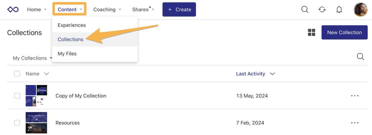This screenshot has height=135, width=372.
Task: Open the Shares dropdown menu
Action: (x=143, y=9)
